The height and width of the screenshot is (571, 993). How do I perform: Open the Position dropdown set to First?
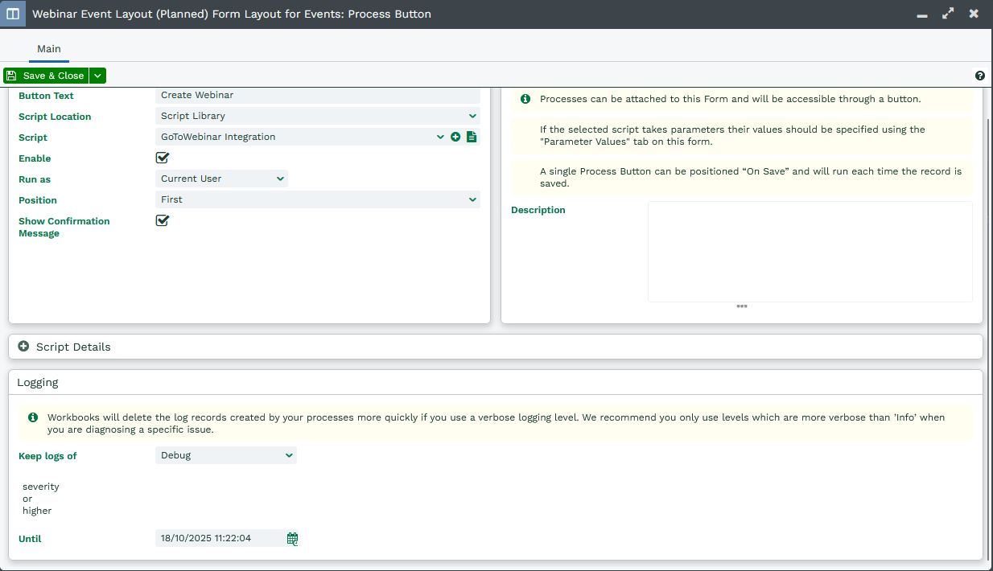point(317,199)
